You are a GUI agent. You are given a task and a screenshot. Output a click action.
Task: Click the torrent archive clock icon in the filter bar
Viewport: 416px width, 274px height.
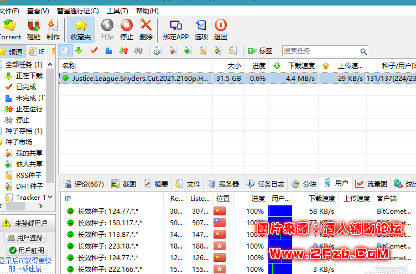pyautogui.click(x=157, y=50)
